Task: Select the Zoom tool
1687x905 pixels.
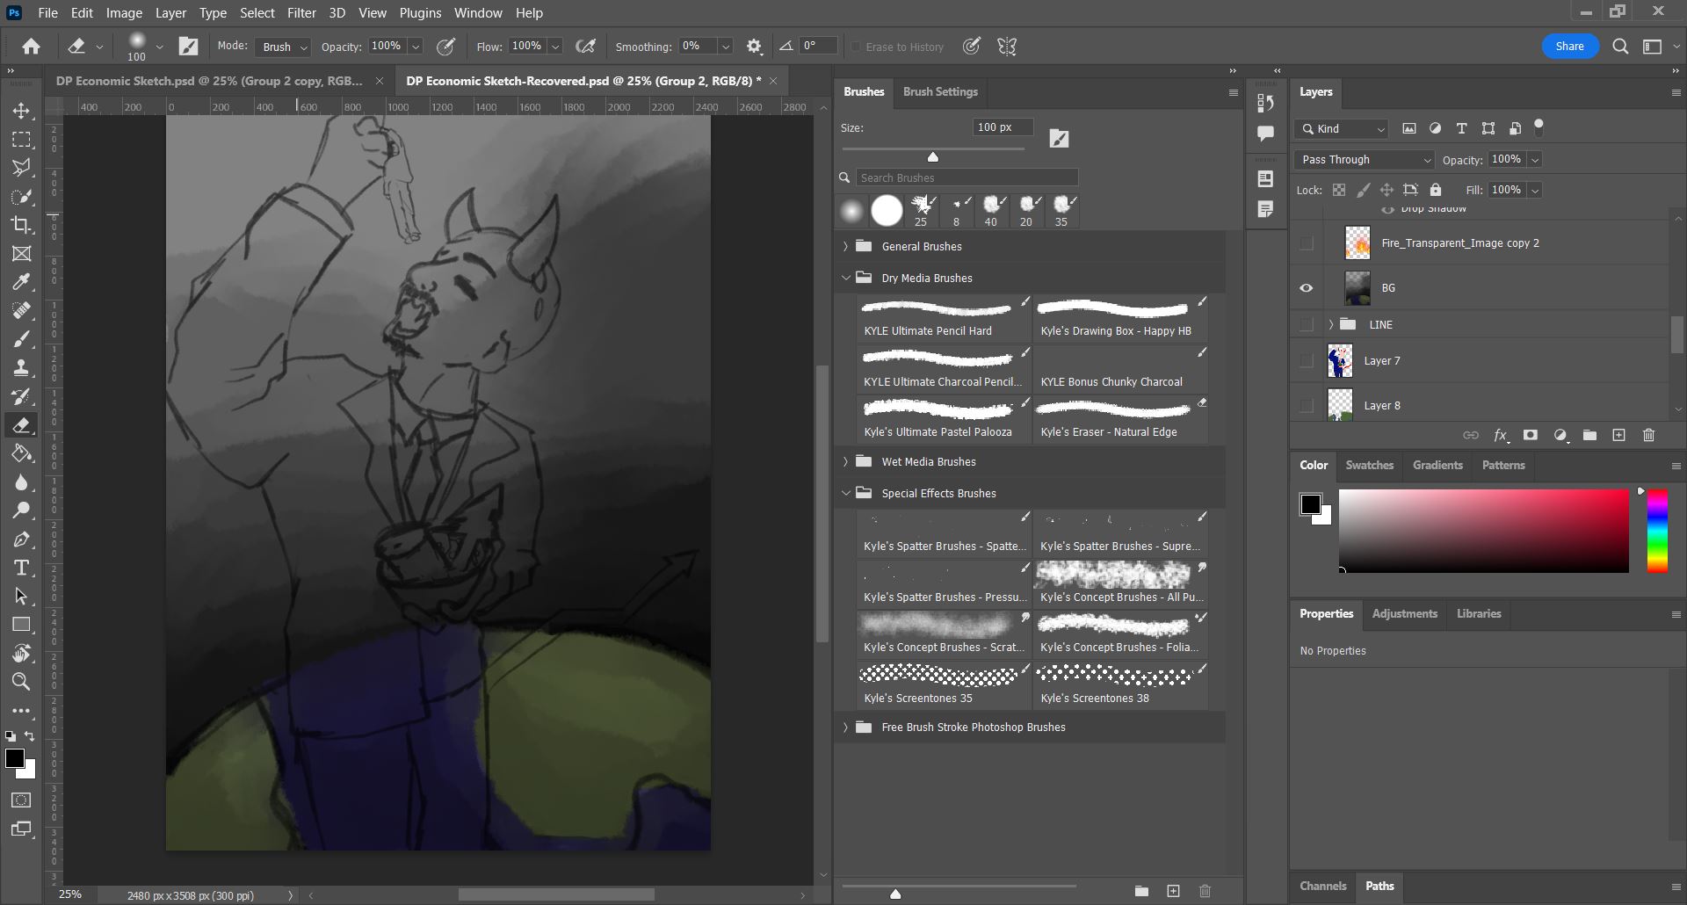Action: 22,682
